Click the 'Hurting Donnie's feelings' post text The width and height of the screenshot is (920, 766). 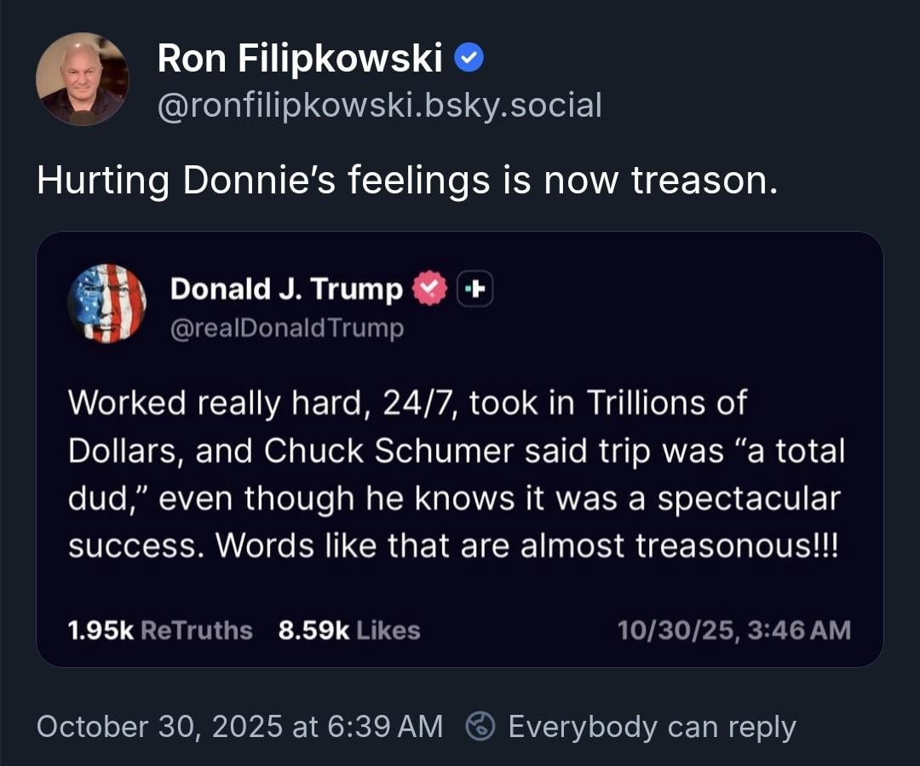coord(406,181)
